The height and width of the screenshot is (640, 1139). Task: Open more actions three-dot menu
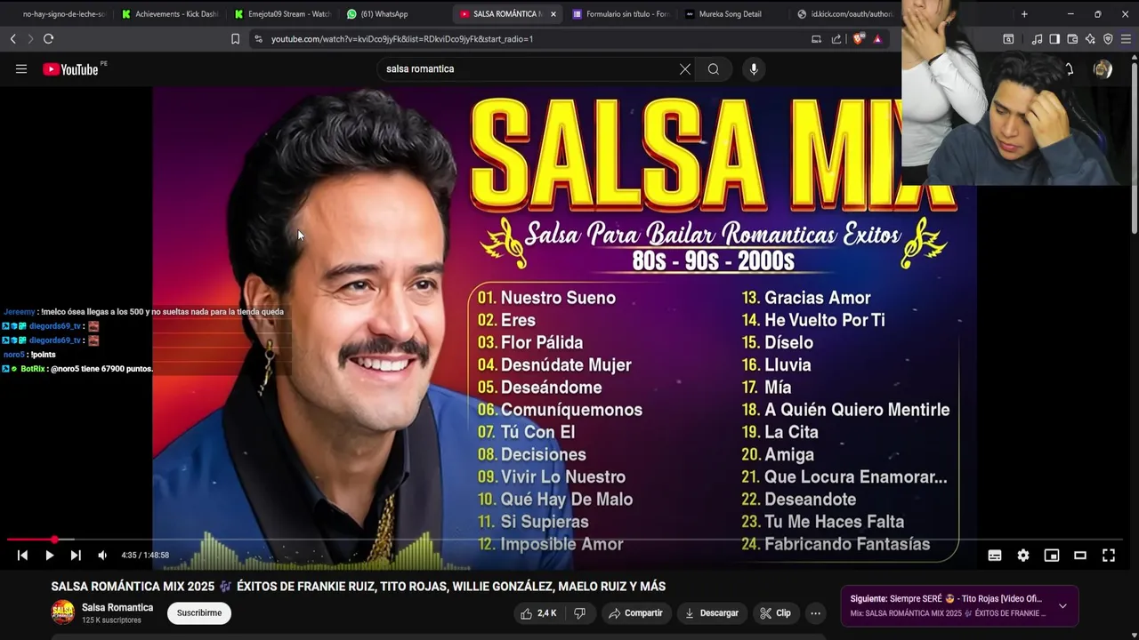[815, 613]
